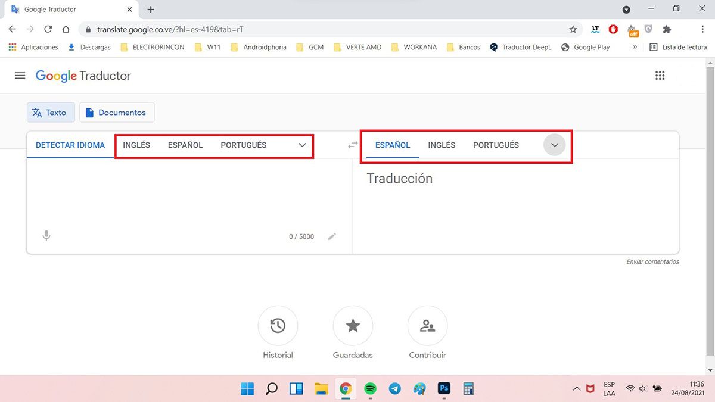Image resolution: width=715 pixels, height=402 pixels.
Task: Go forward in the browser
Action: point(30,29)
